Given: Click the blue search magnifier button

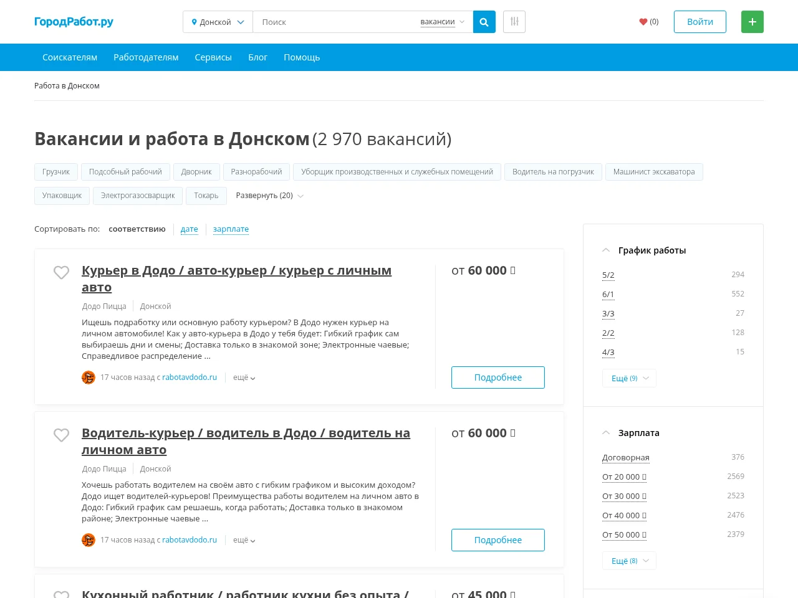Looking at the screenshot, I should pos(484,22).
